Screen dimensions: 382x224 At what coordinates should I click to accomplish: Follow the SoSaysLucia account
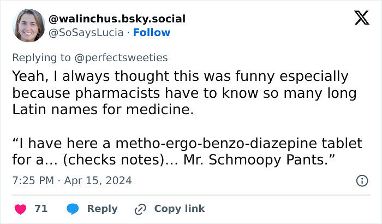tap(151, 33)
